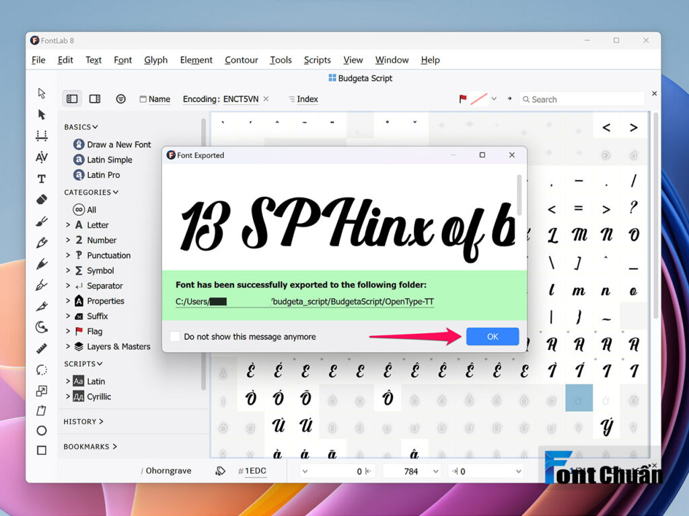This screenshot has width=689, height=516.
Task: Select the Element black arrow tool
Action: coord(42,114)
